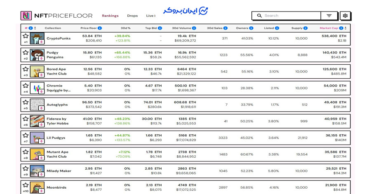Open the Autoglyphs collection link
This screenshot has width=371, height=194.
57,105
